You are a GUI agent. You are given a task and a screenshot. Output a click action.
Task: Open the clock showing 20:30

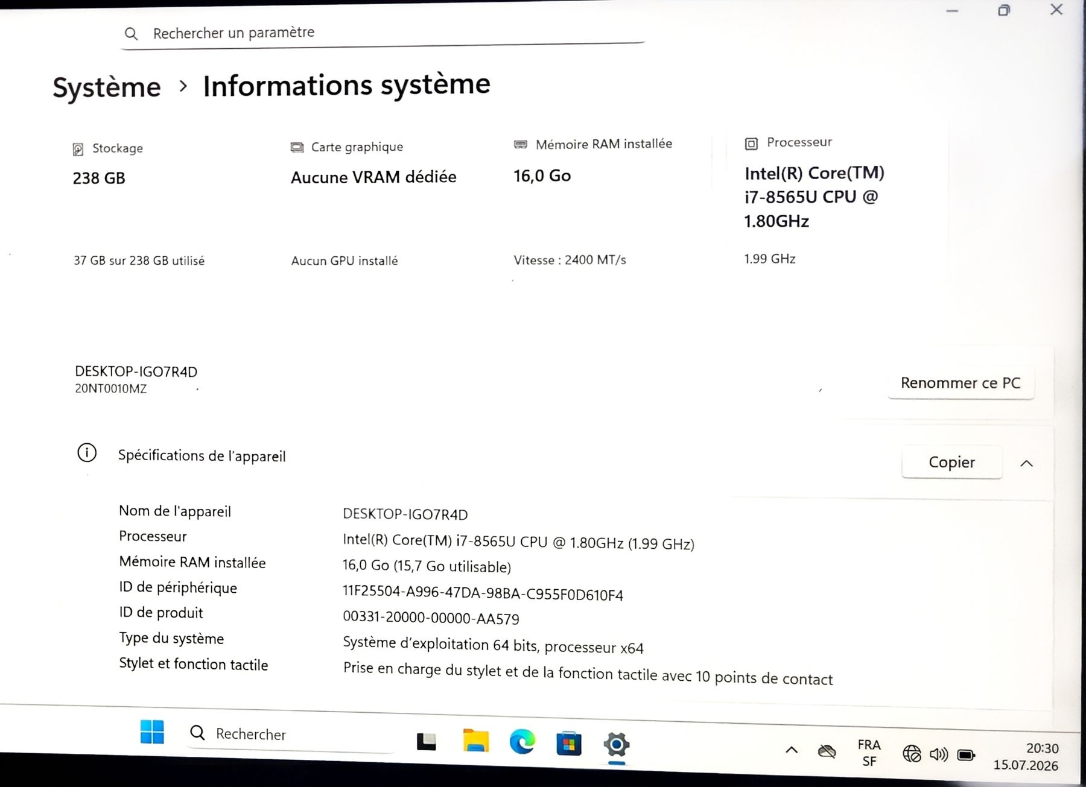[x=1026, y=757]
